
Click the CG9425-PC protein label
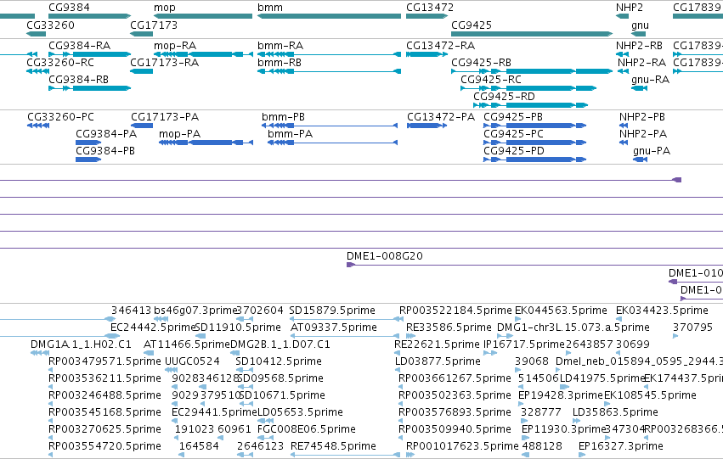(x=514, y=133)
